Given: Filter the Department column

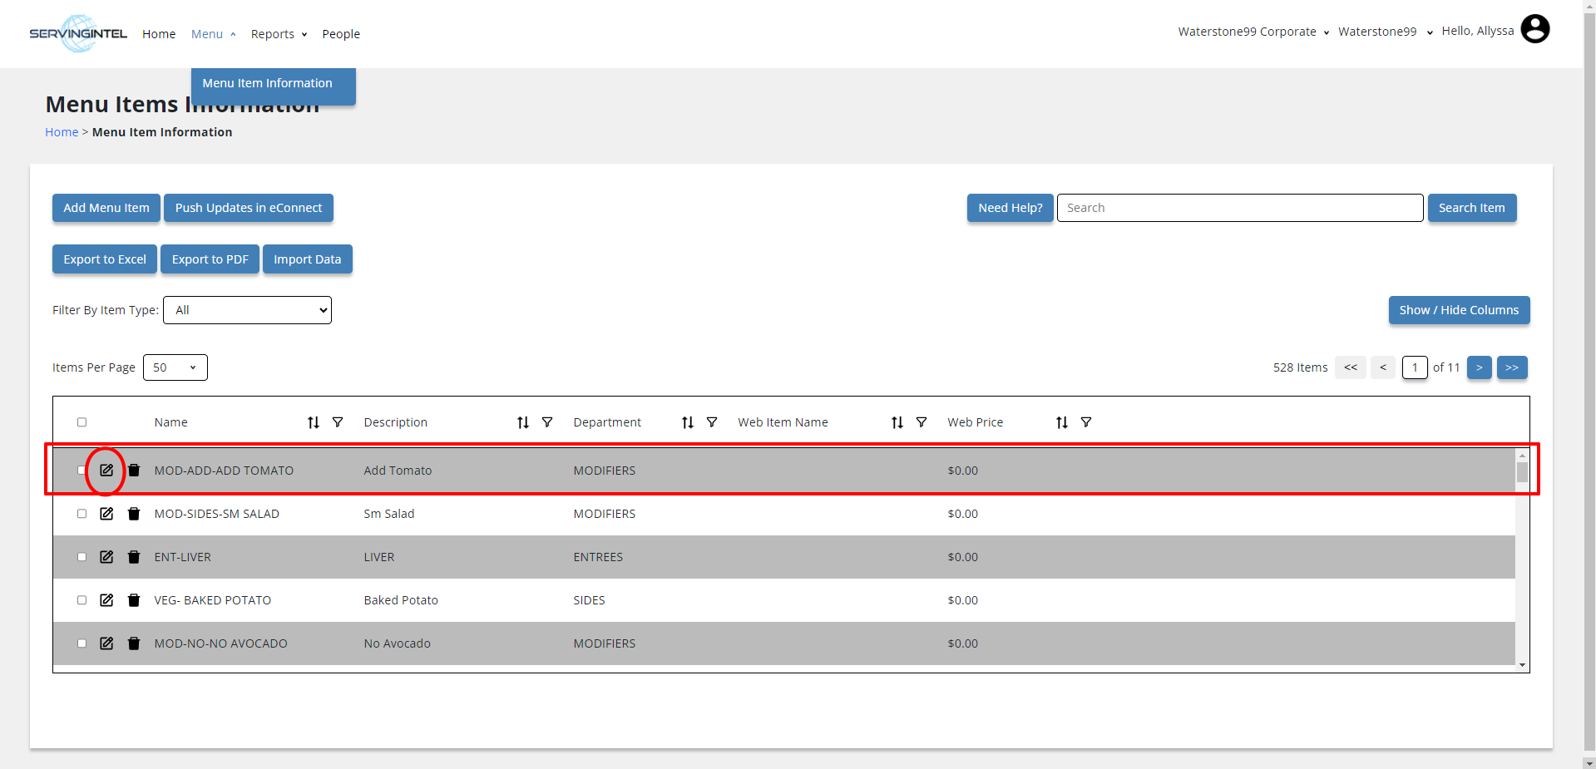Looking at the screenshot, I should tap(712, 422).
